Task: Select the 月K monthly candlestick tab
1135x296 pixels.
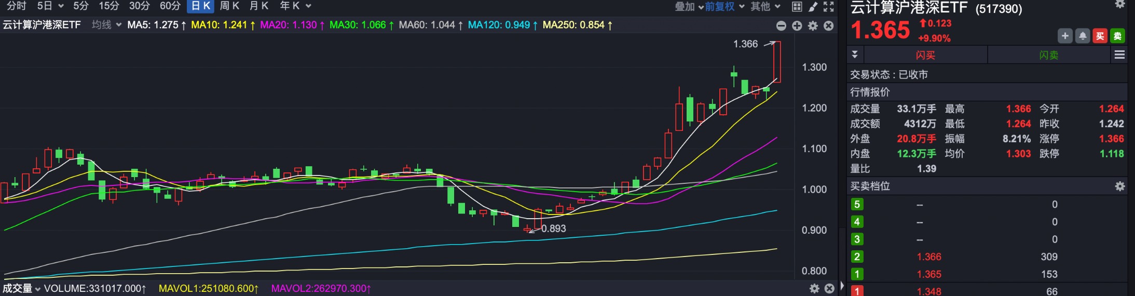Action: point(259,6)
